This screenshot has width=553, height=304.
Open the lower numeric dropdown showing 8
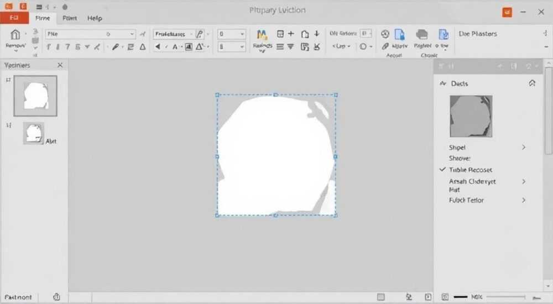(x=231, y=46)
